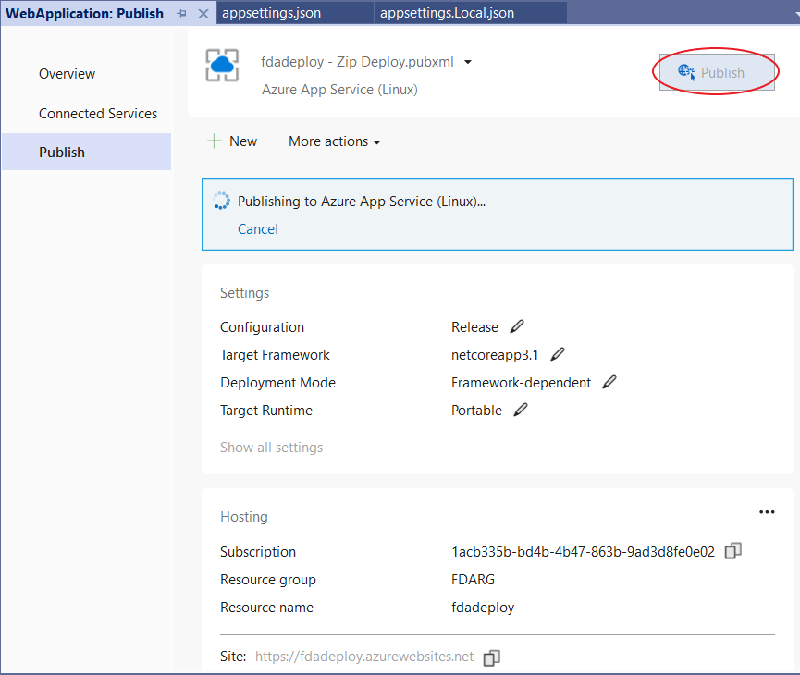The height and width of the screenshot is (675, 800).
Task: Edit the Configuration Release setting pencil
Action: point(517,326)
